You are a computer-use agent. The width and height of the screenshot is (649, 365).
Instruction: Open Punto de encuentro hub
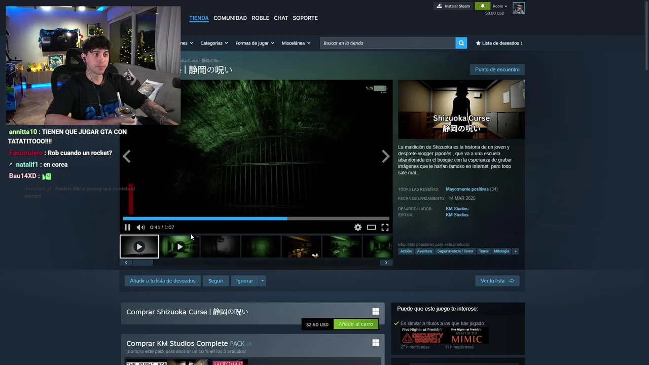(497, 69)
